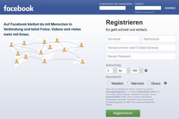Click the green Registrieren button
Image resolution: width=179 pixels, height=119 pixels.
click(x=123, y=113)
